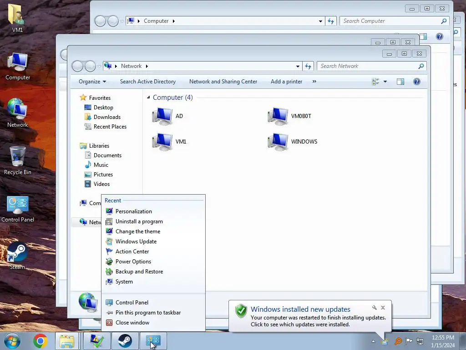Collapse the Computer (4) group
The image size is (466, 350).
coord(148,98)
